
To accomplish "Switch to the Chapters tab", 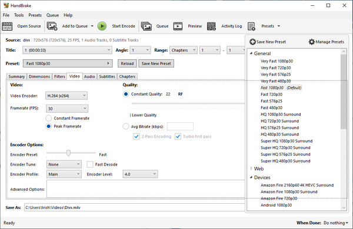I will pos(127,77).
